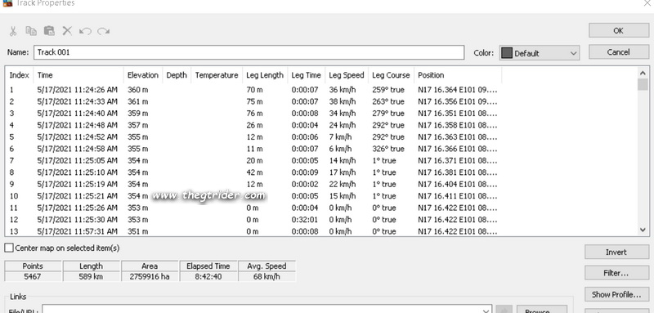Click the Delete X icon
Image resolution: width=654 pixels, height=313 pixels.
pos(67,30)
